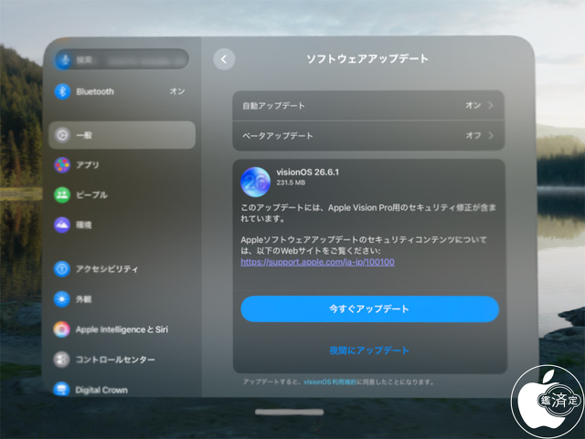
Task: Click the 環境 label in sidebar
Action: [83, 225]
